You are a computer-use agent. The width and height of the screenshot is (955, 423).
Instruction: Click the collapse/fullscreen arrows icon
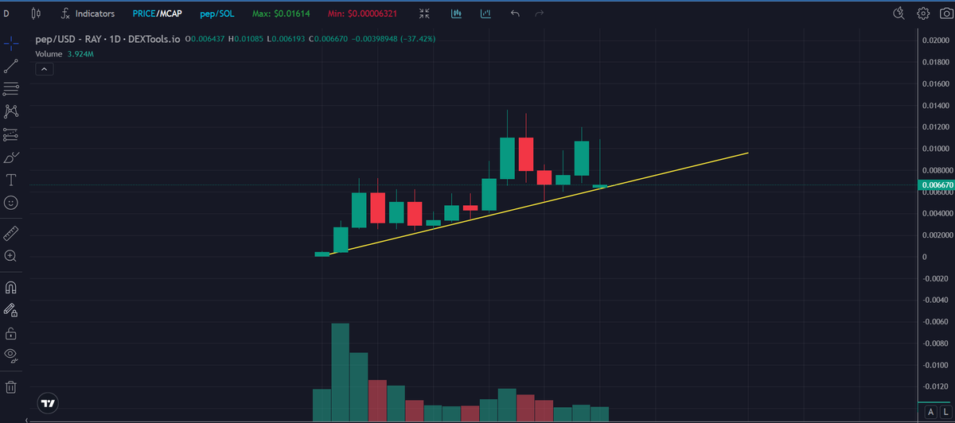[424, 14]
